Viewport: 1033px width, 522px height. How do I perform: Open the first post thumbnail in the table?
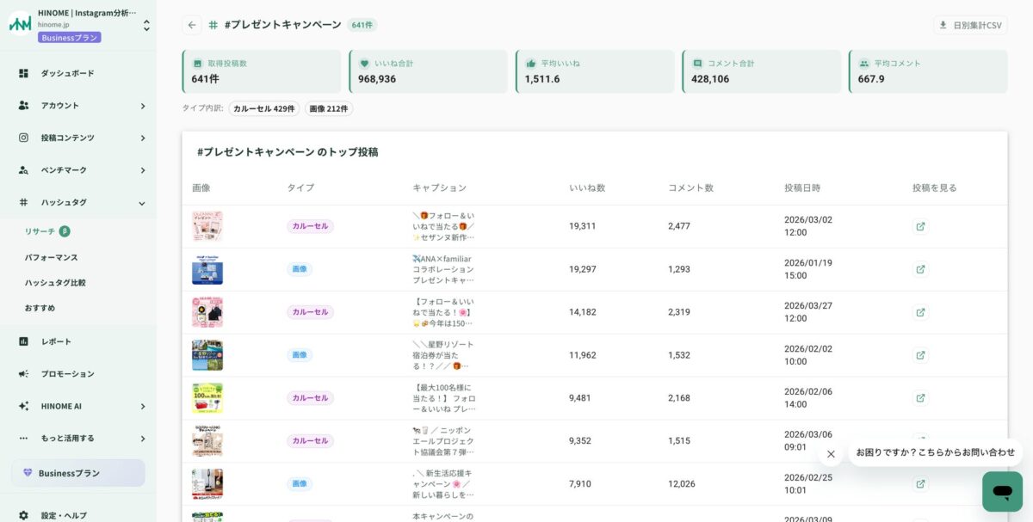pos(207,225)
